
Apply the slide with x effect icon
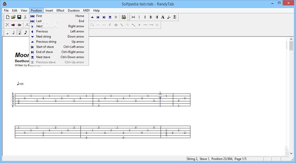(x=133, y=25)
